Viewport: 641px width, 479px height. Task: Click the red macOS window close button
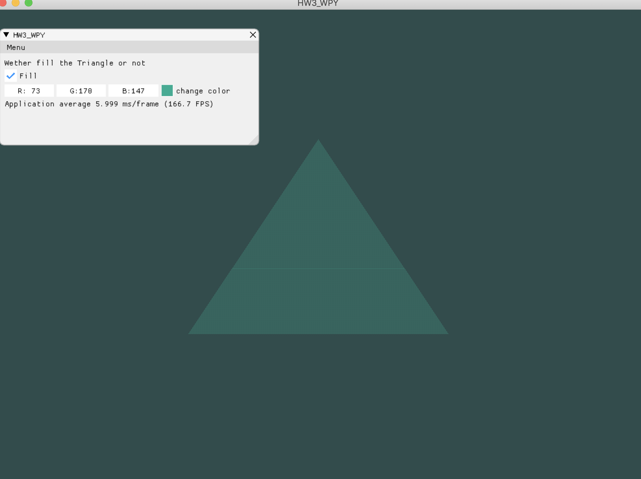[3, 3]
